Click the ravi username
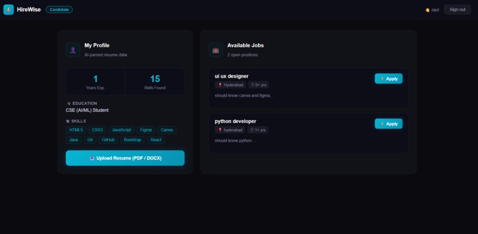 435,9
